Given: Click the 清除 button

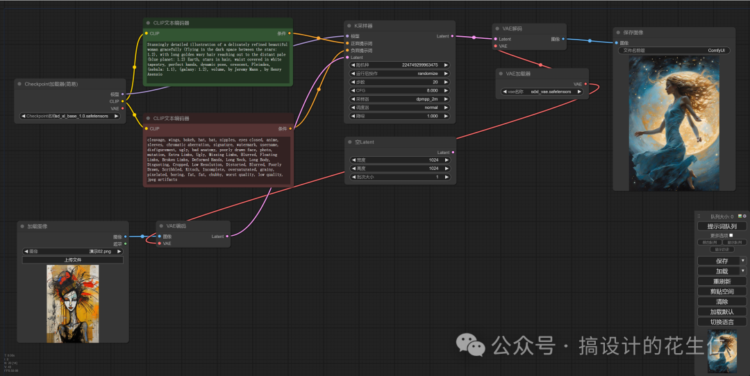Looking at the screenshot, I should coord(722,302).
